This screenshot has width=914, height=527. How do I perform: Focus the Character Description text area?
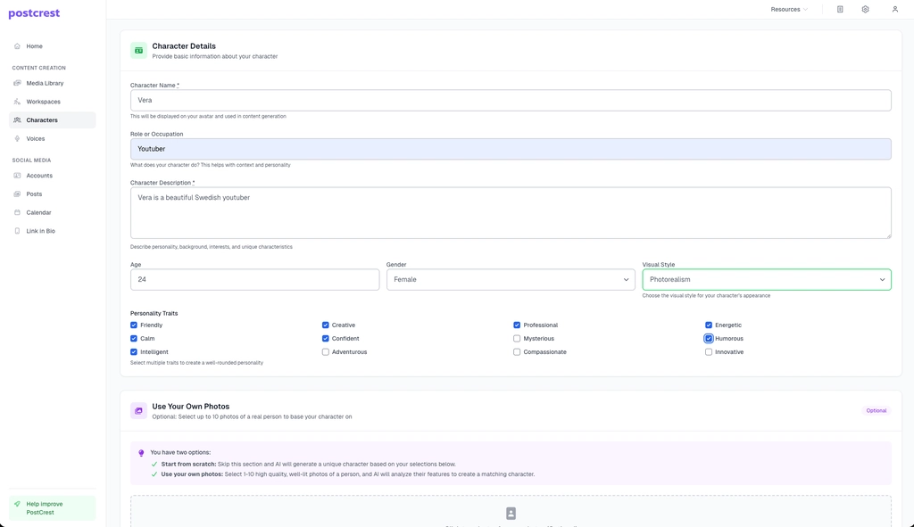(x=511, y=212)
